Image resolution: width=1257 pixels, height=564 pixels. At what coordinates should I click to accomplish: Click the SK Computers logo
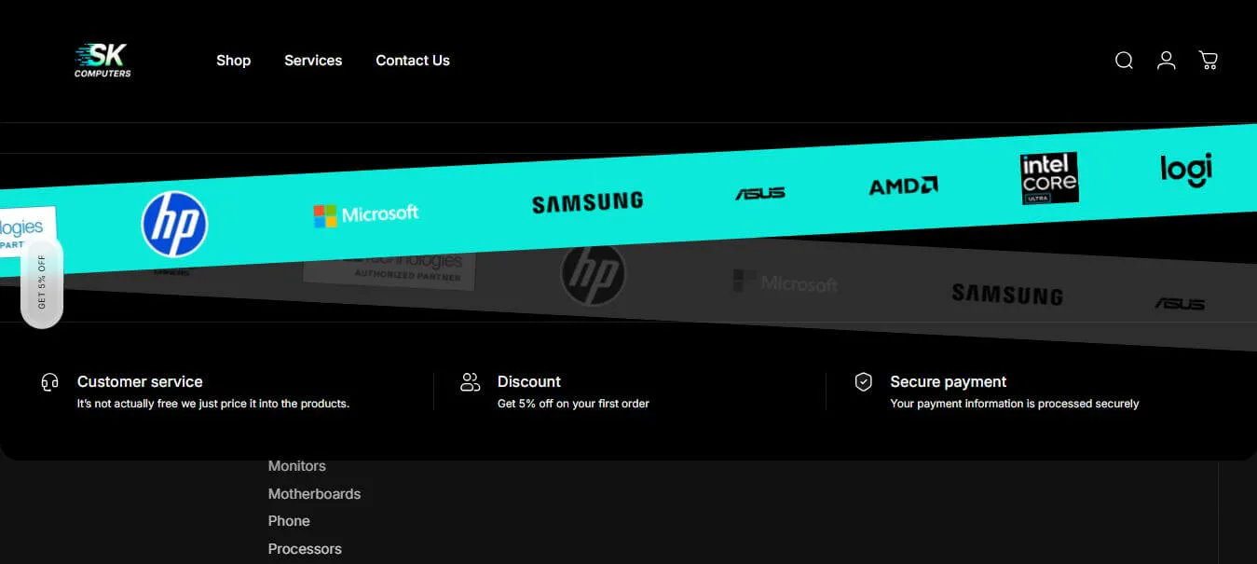point(102,61)
